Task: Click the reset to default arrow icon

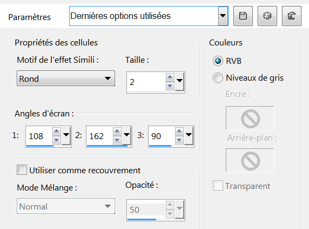Action: tap(292, 16)
